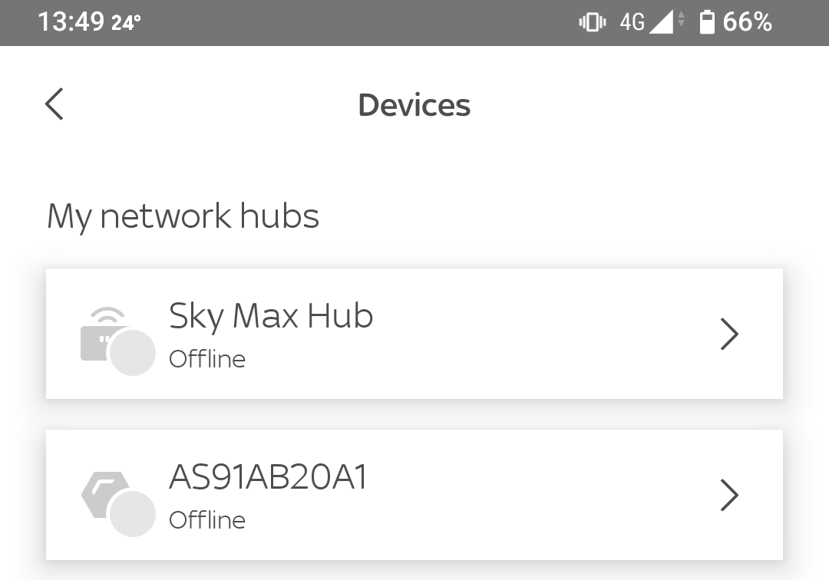Open the AS91AB20A1 device card

coord(414,495)
